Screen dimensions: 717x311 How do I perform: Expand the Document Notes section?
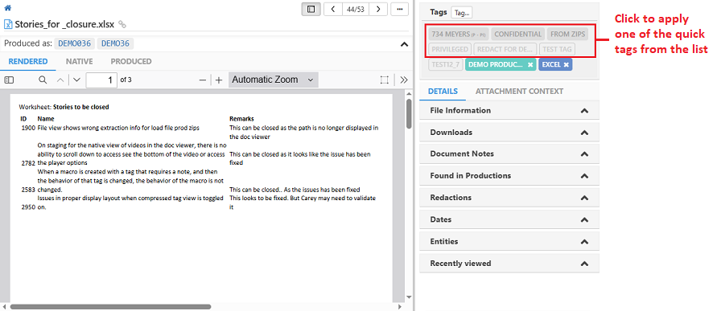pos(509,154)
